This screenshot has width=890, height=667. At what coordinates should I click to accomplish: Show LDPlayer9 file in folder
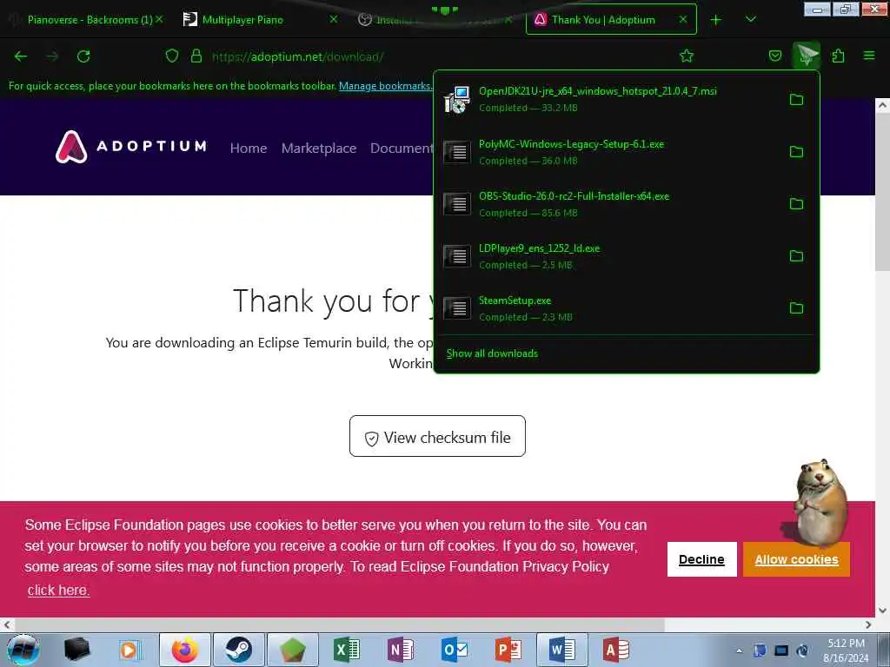click(x=796, y=256)
